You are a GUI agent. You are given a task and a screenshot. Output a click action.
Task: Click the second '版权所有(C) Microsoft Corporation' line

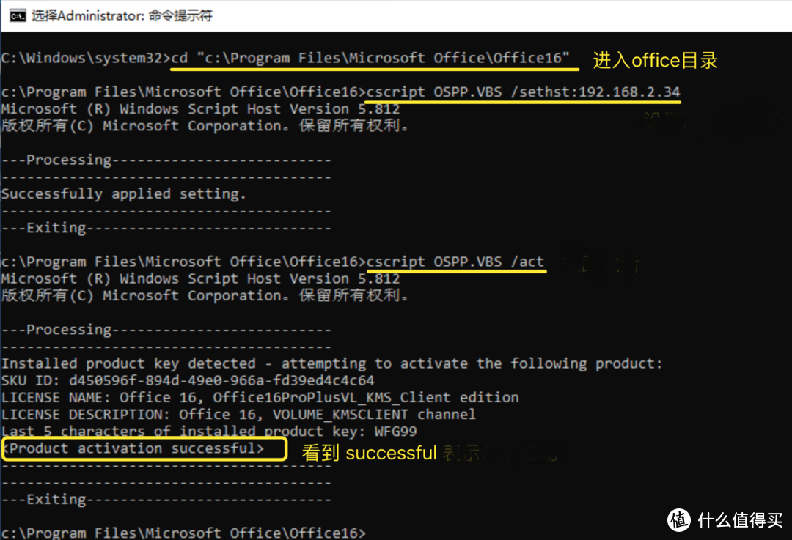click(205, 295)
